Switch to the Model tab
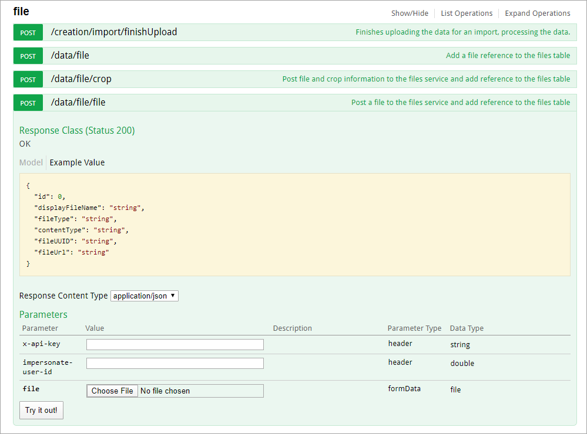This screenshot has width=587, height=434. point(31,162)
